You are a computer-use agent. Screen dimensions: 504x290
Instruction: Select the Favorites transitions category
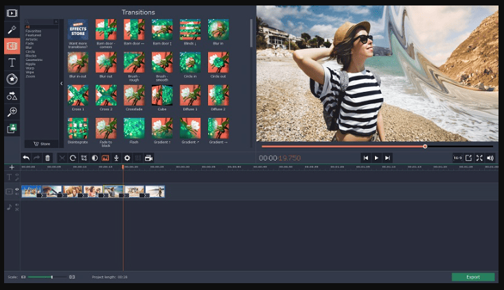pos(34,31)
